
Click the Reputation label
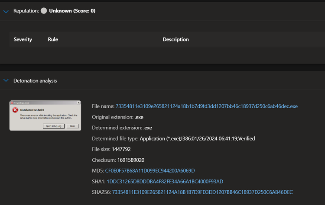(x=26, y=11)
